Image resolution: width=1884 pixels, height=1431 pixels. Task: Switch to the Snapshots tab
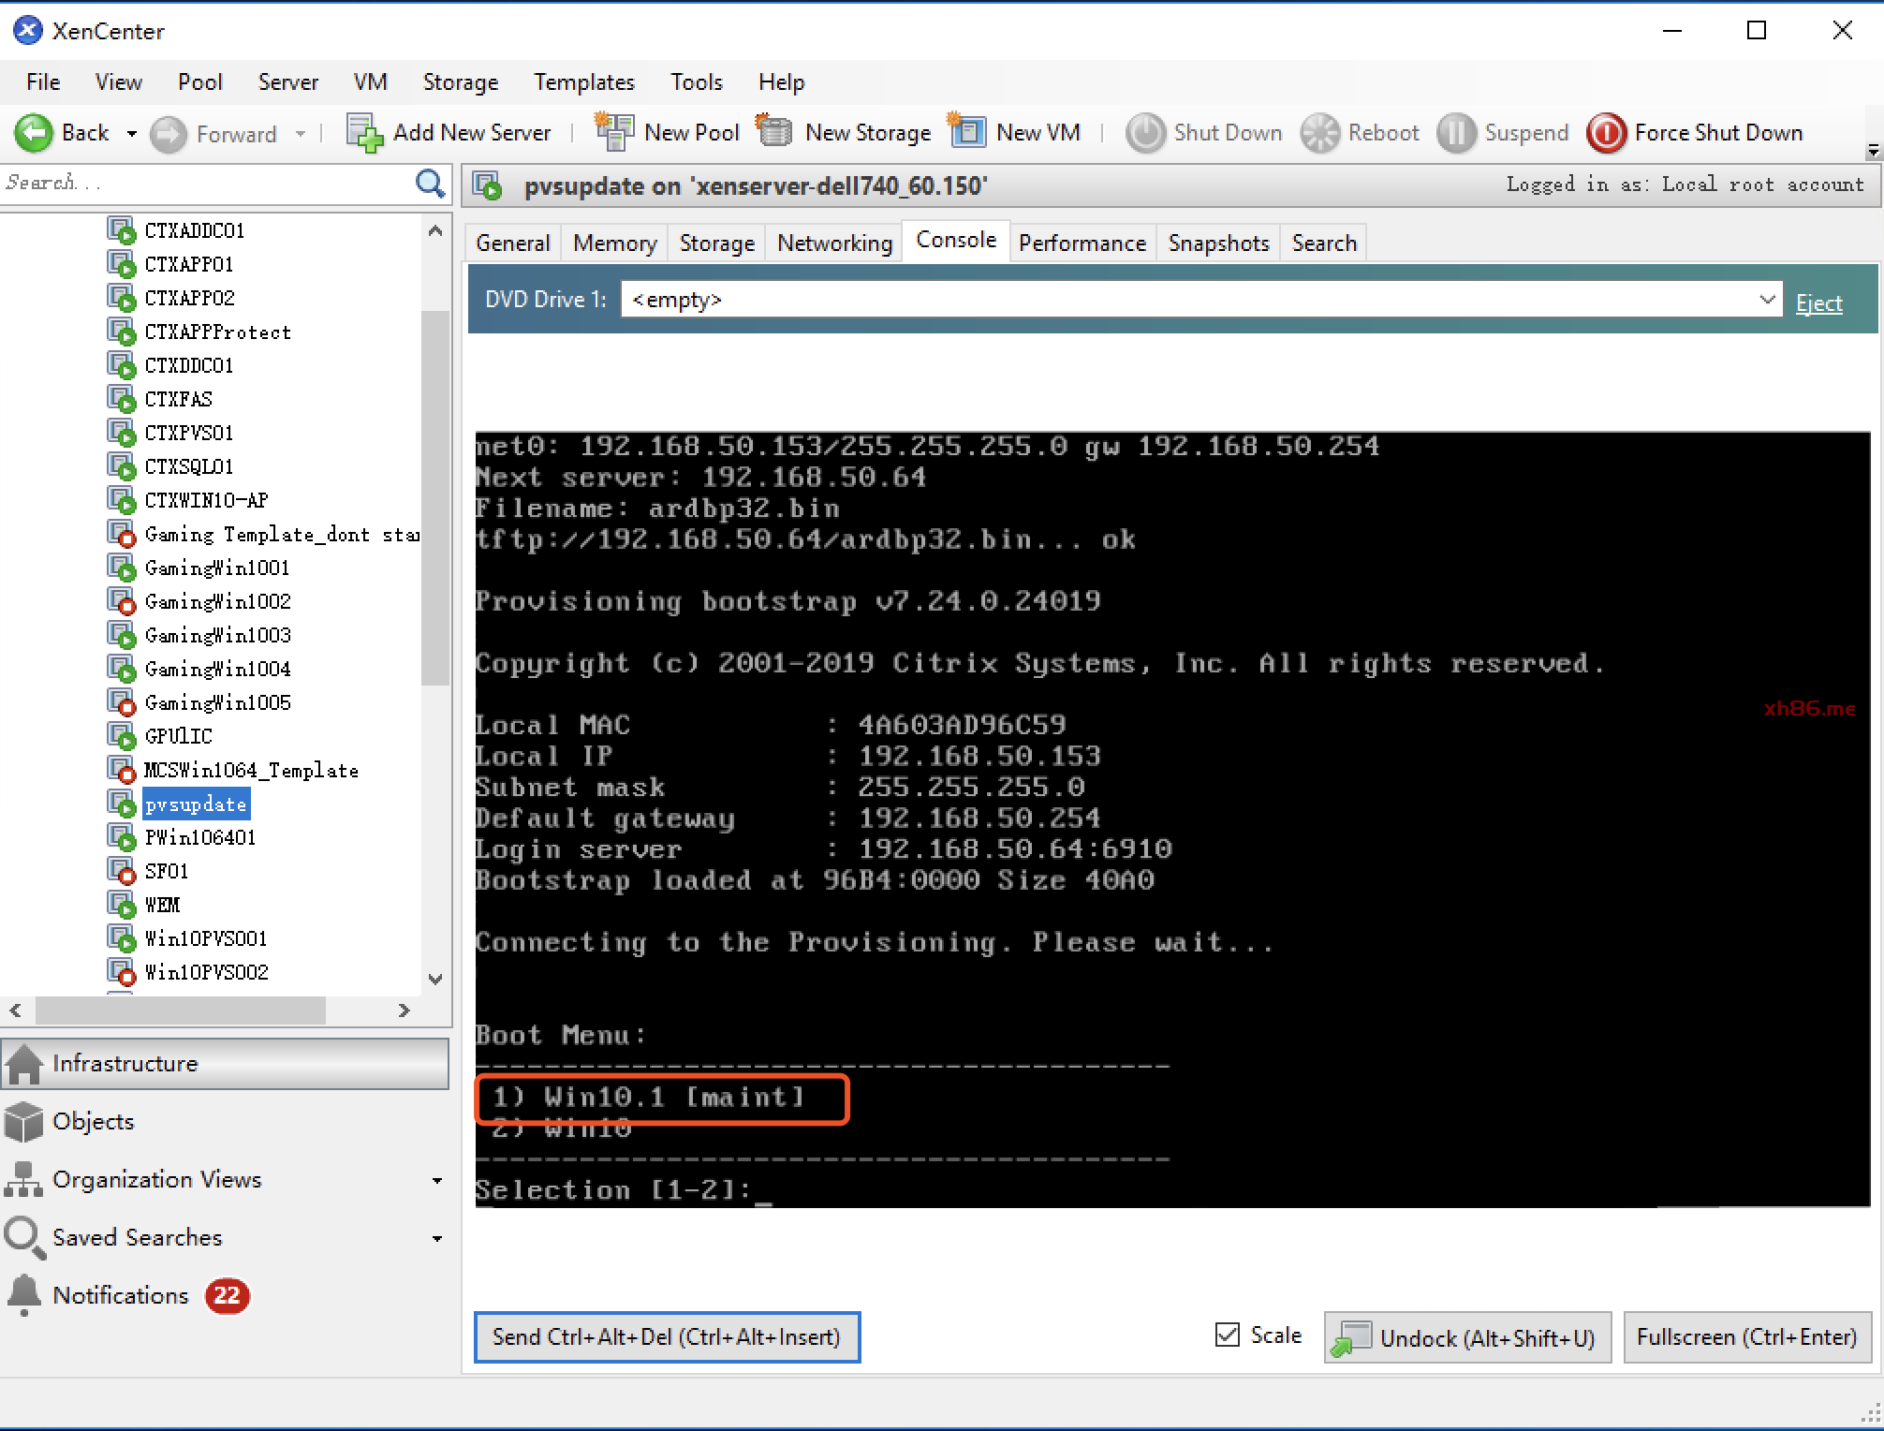pos(1217,243)
